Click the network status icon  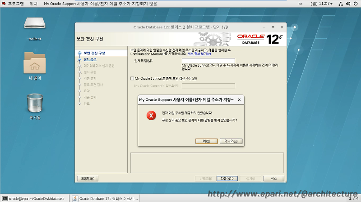pyautogui.click(x=341, y=4)
